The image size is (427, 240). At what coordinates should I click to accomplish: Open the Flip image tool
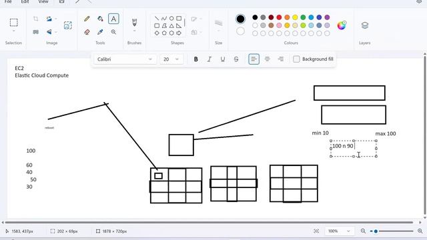point(49,32)
